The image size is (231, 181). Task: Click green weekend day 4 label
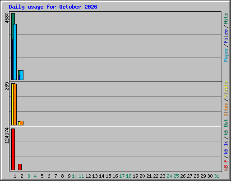click(x=35, y=176)
